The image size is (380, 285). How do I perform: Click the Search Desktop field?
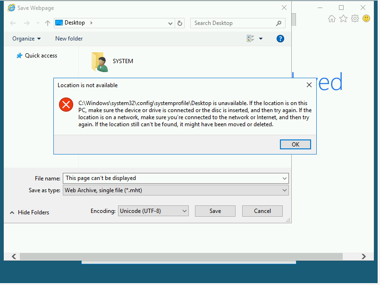click(x=234, y=23)
